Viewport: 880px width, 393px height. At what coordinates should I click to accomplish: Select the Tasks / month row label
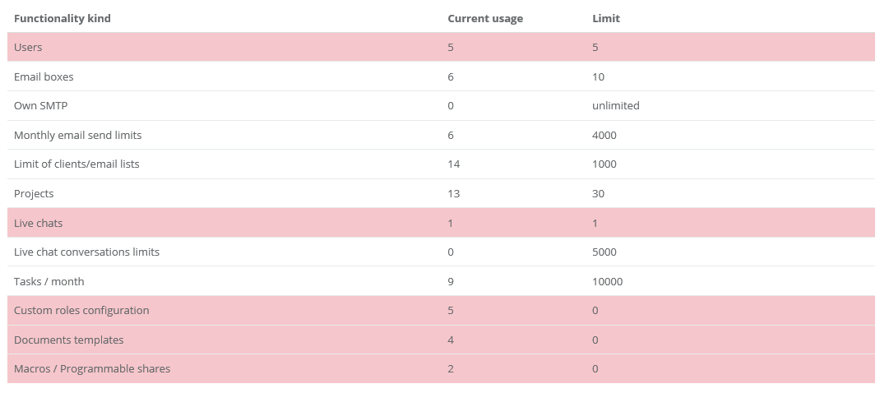pyautogui.click(x=49, y=281)
